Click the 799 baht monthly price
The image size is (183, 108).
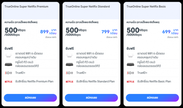click(105, 32)
